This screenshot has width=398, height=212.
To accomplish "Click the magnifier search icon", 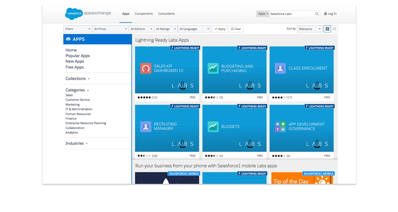I will point(317,14).
